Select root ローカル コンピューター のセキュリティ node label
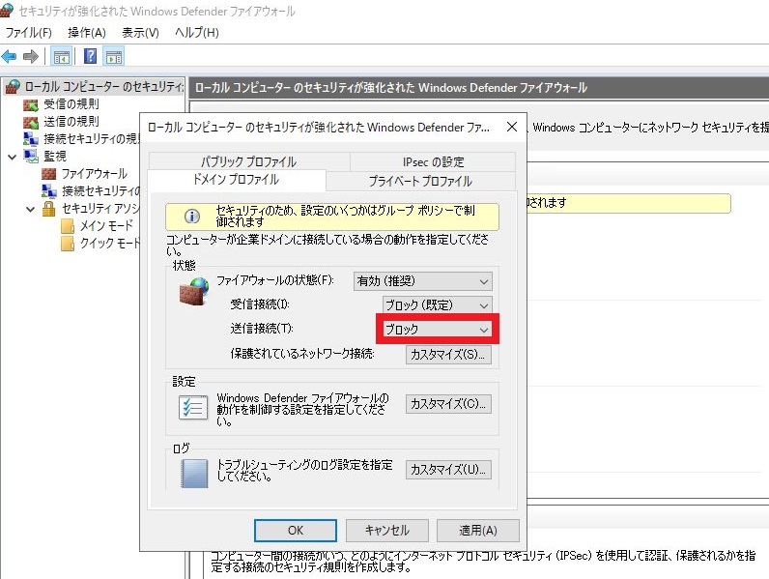 pyautogui.click(x=103, y=87)
